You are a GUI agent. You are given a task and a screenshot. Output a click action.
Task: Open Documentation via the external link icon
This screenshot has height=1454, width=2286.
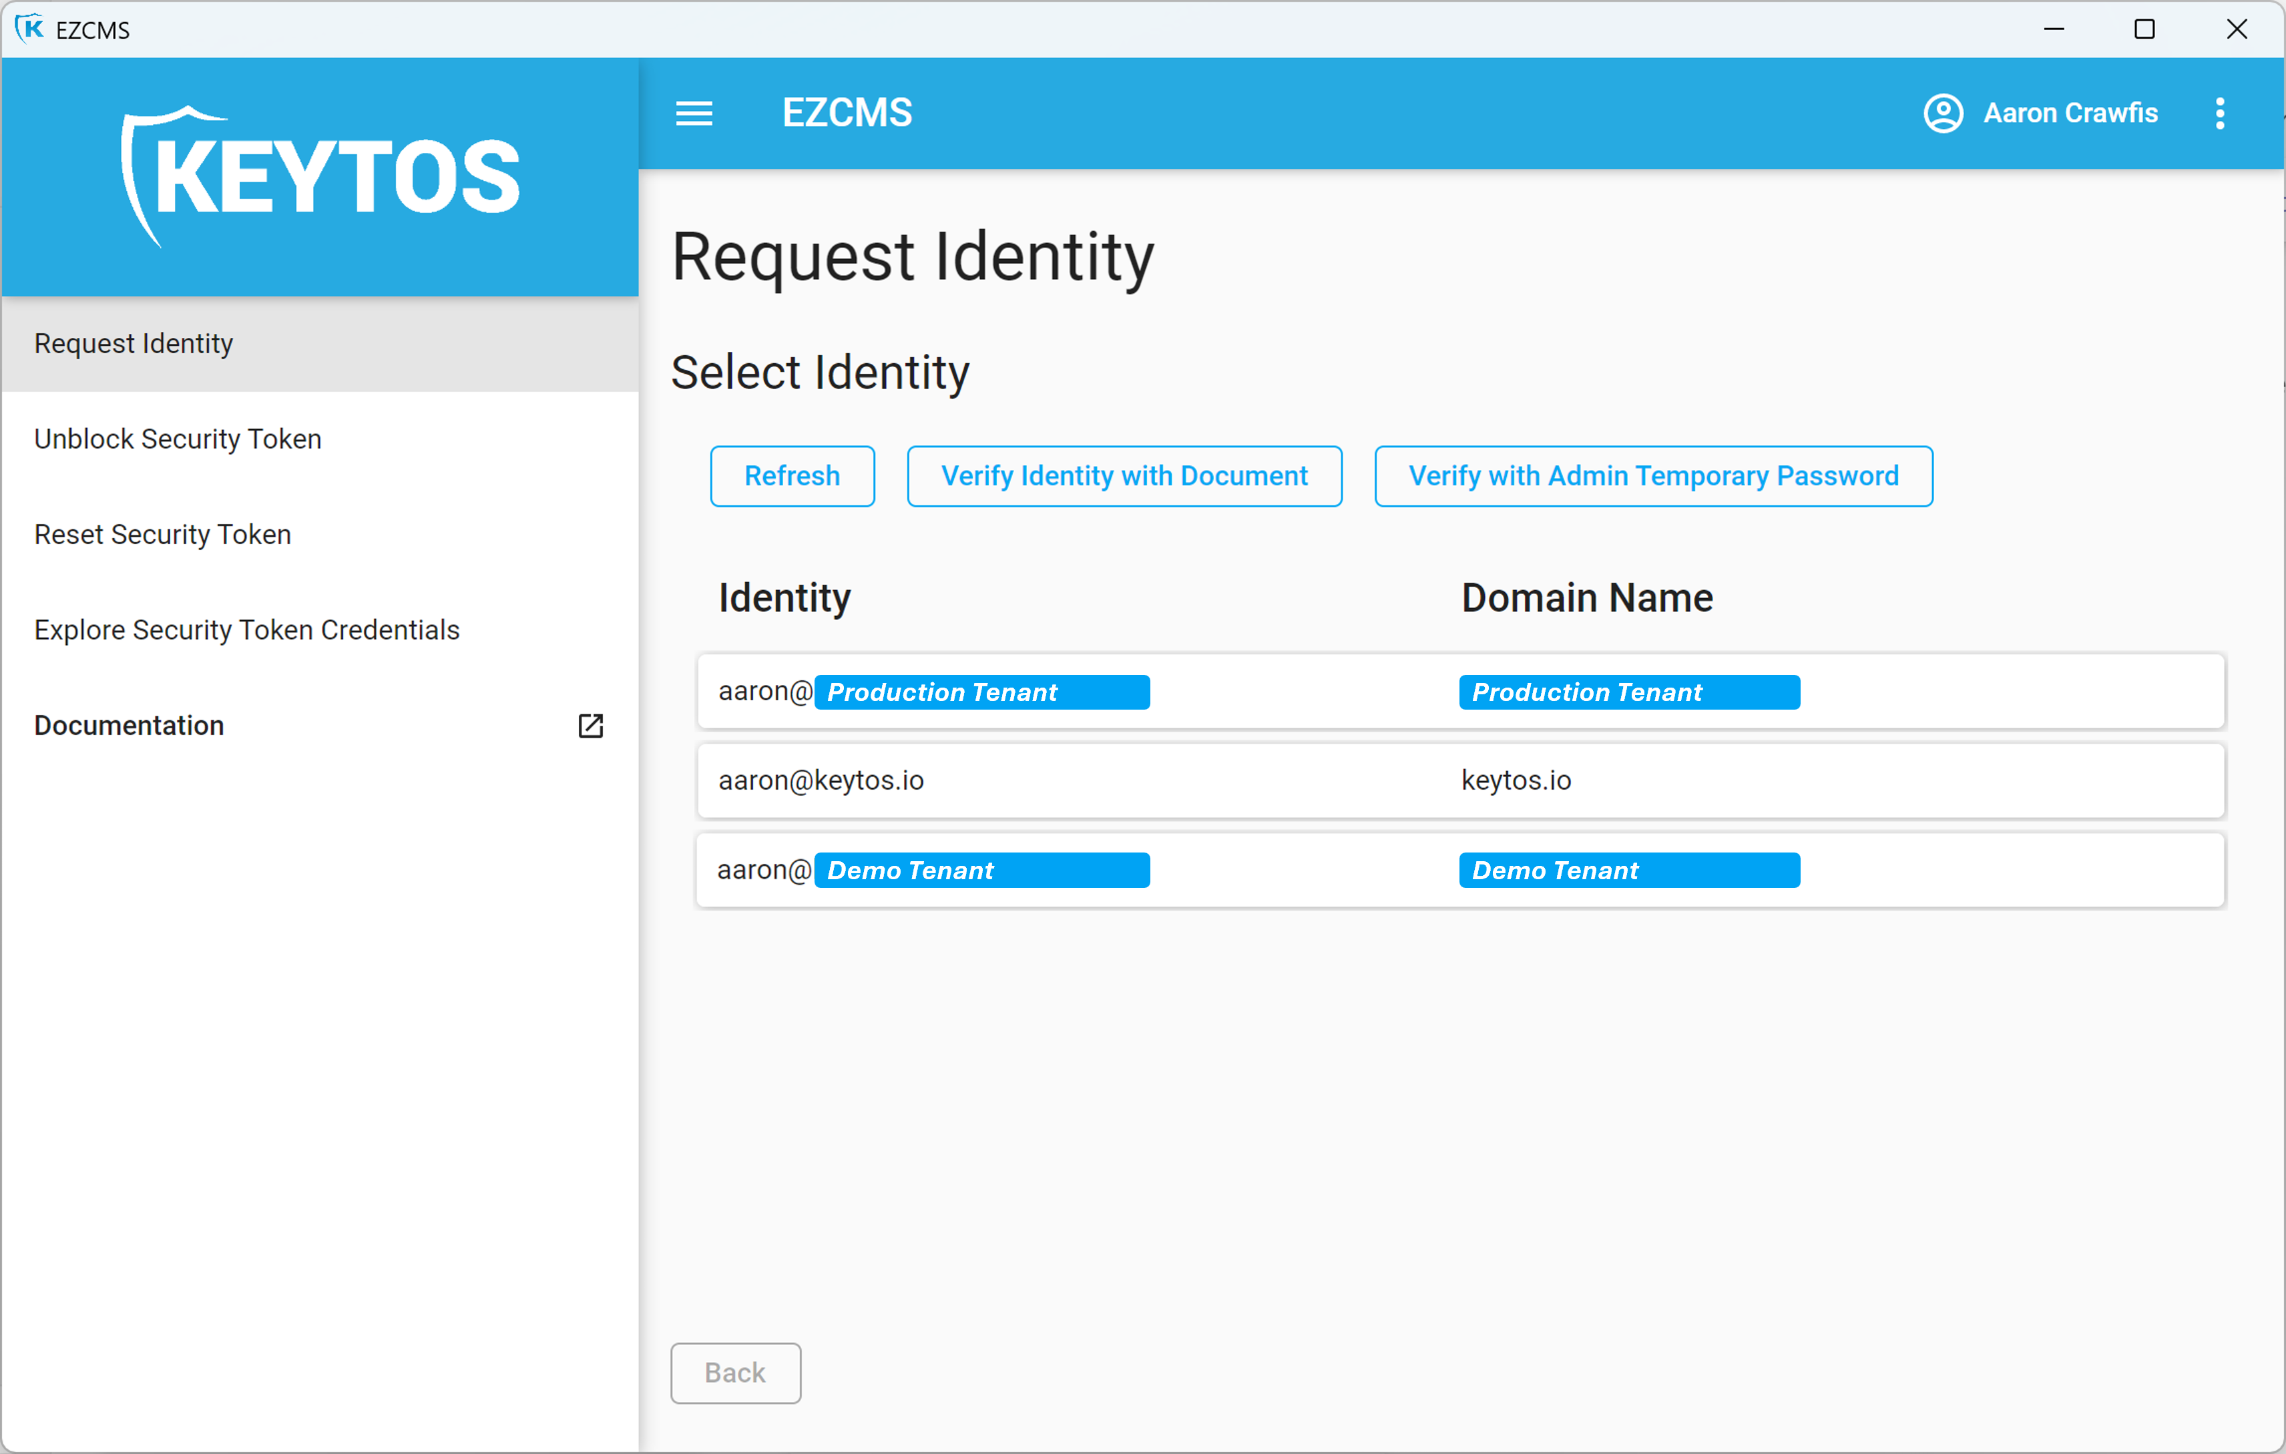tap(590, 726)
